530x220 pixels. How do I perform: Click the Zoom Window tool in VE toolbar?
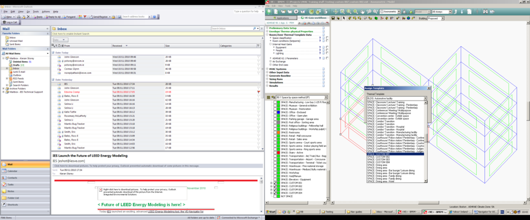coord(342,11)
